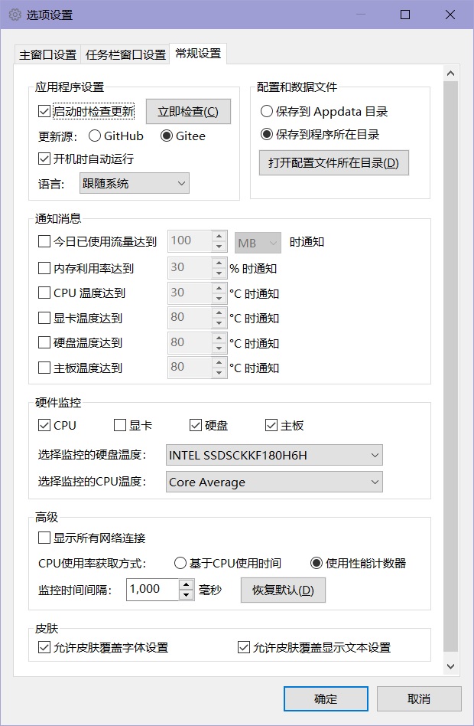Click in the monitoring interval input field

pyautogui.click(x=151, y=589)
